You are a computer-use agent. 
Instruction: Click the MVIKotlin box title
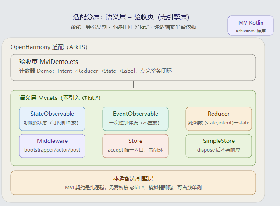pyautogui.click(x=251, y=23)
